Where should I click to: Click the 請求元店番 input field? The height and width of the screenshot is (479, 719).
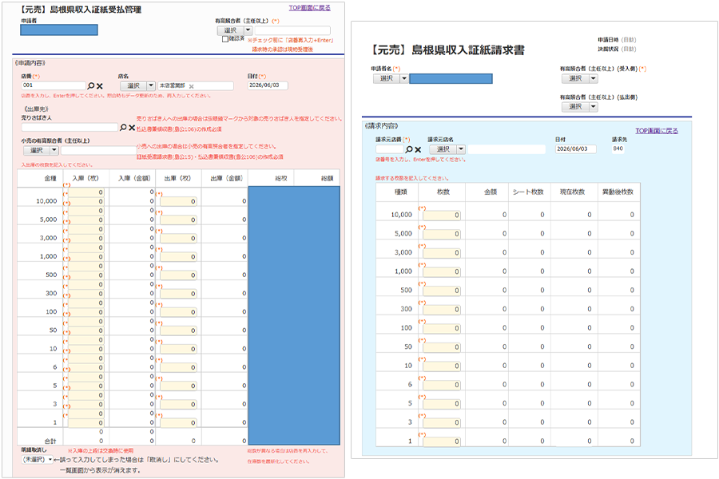pyautogui.click(x=389, y=149)
